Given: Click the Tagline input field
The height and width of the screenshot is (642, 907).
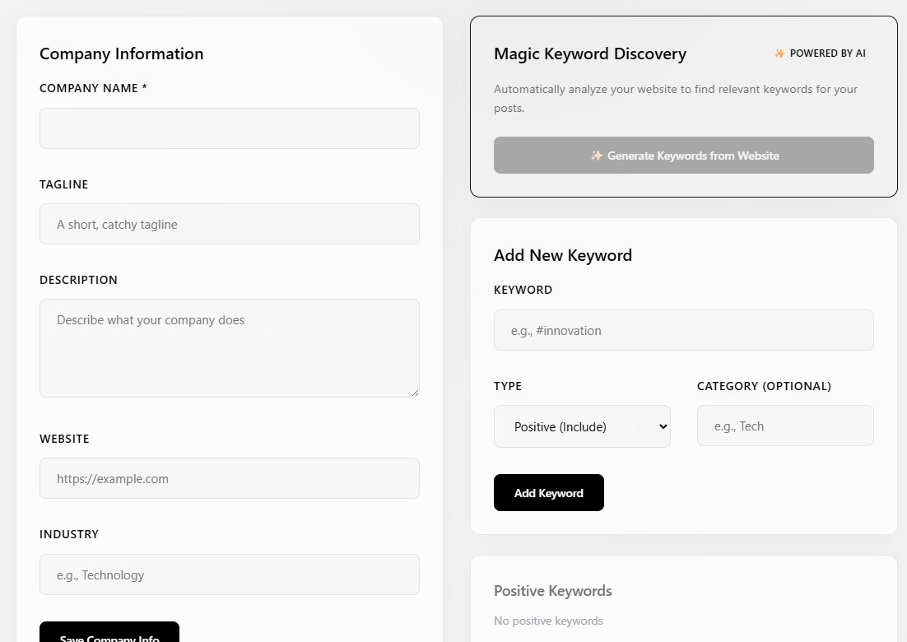Looking at the screenshot, I should click(229, 224).
